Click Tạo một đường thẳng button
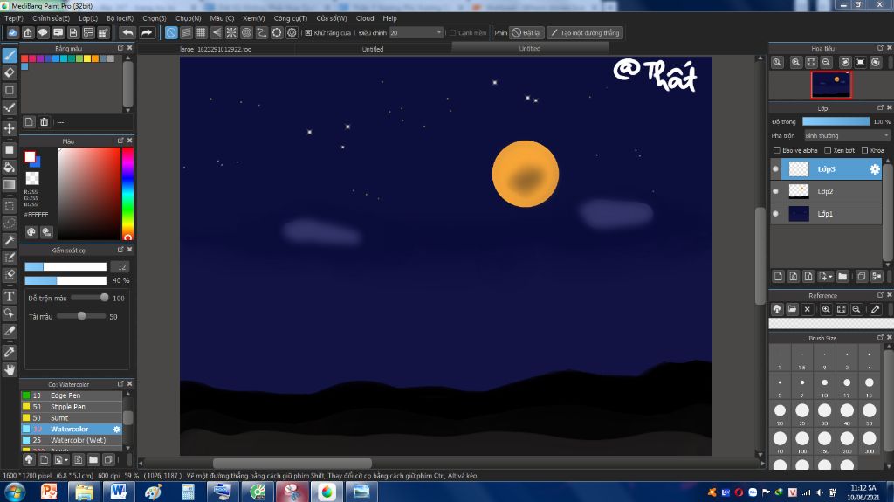The height and width of the screenshot is (502, 894). 585,32
